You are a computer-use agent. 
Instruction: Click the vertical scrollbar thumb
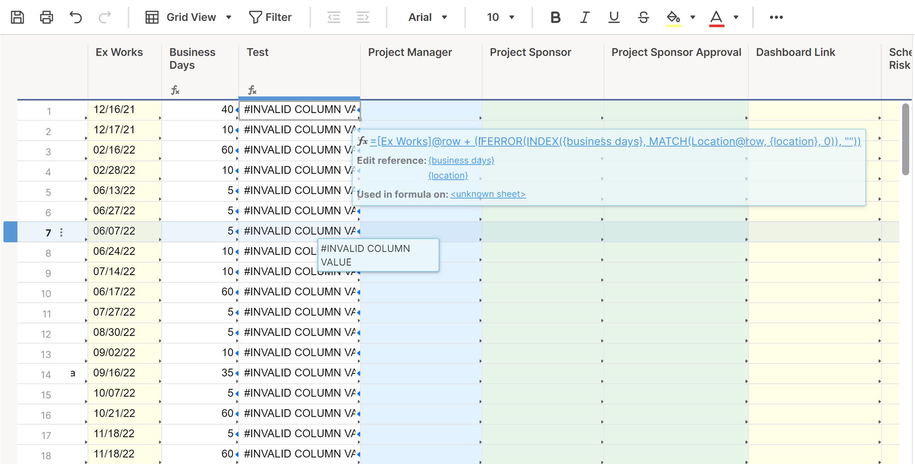(x=906, y=139)
